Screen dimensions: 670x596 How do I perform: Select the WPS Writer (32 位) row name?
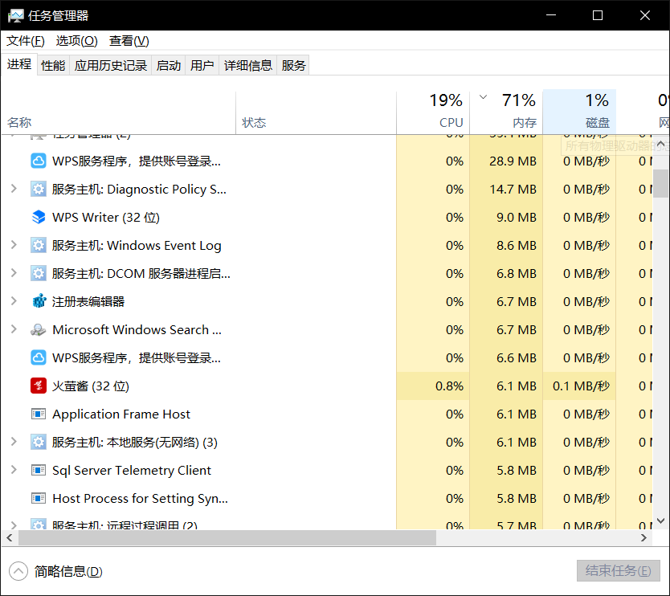pos(106,218)
